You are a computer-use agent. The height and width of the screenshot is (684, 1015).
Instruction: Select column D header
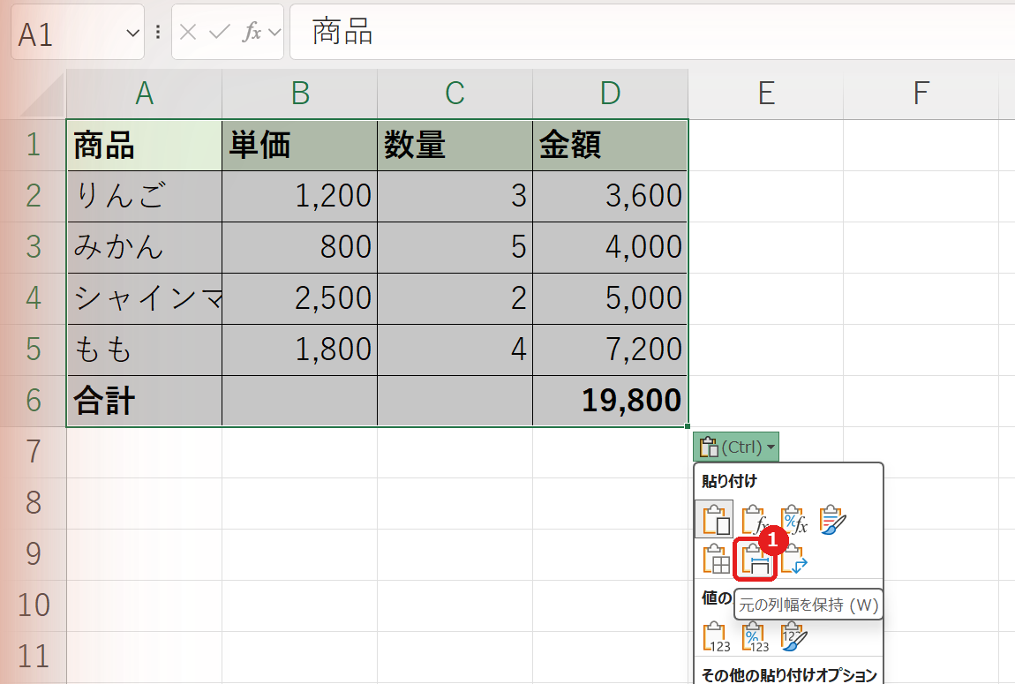tap(611, 94)
